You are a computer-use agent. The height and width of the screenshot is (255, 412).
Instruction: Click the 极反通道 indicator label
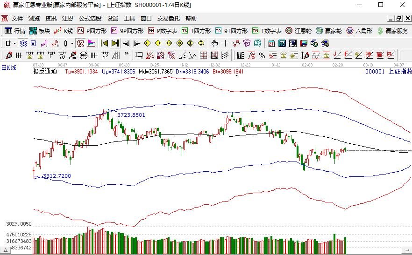pos(45,72)
